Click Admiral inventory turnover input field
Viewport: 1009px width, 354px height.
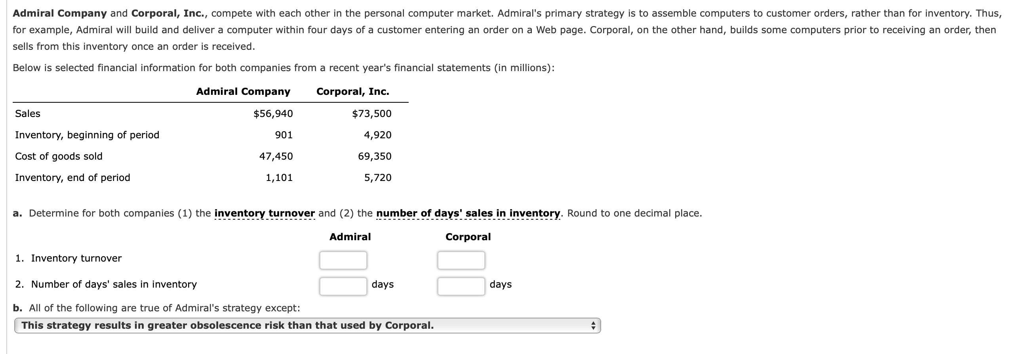(x=343, y=260)
